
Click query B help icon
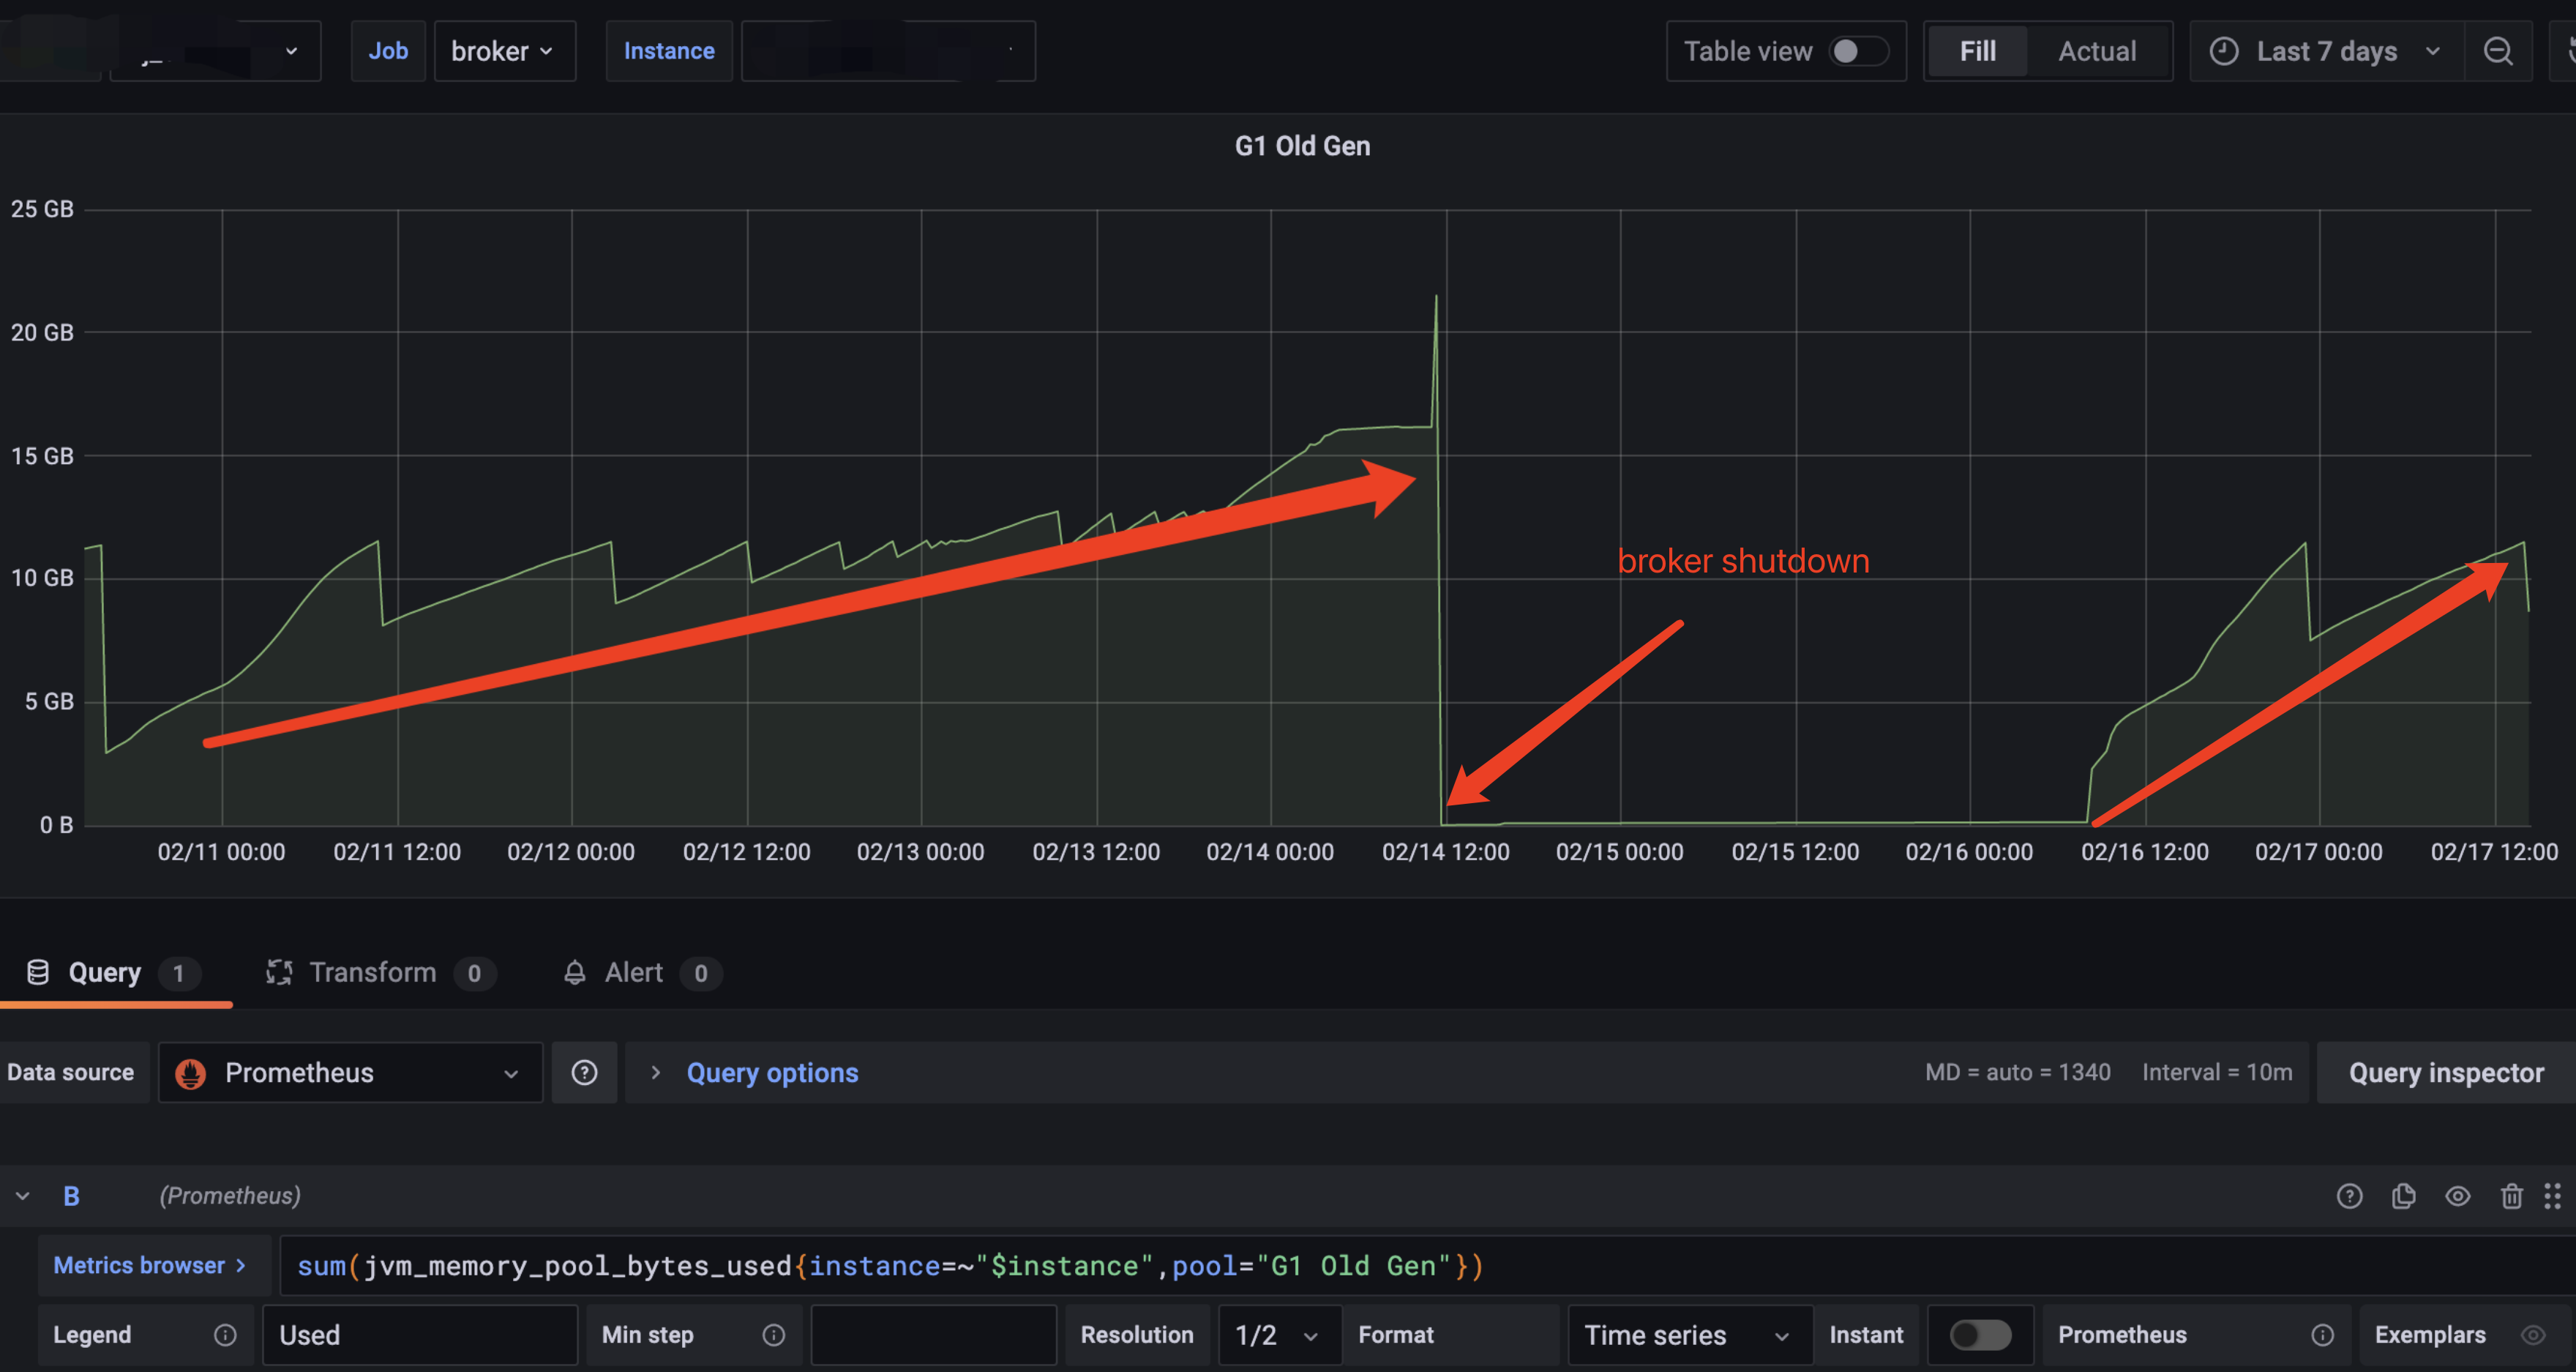tap(2349, 1196)
